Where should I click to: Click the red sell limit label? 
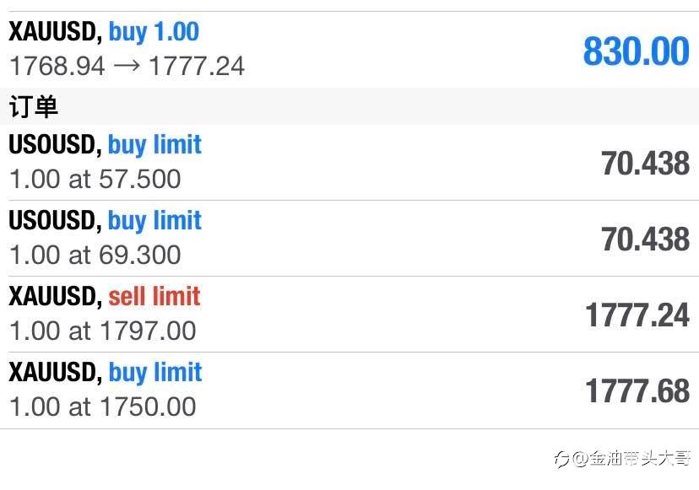(154, 296)
